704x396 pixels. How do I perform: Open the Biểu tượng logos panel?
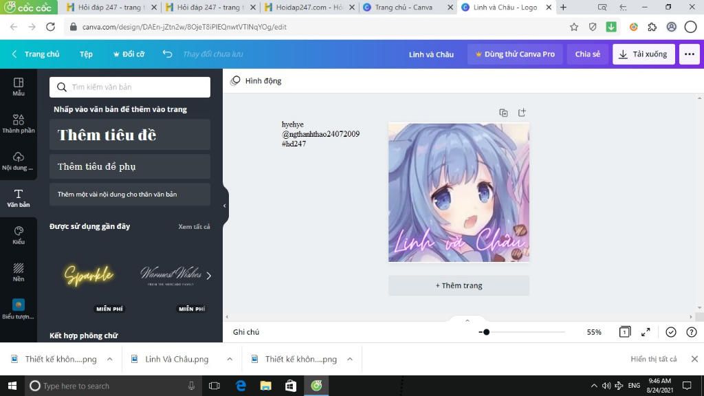coord(19,309)
